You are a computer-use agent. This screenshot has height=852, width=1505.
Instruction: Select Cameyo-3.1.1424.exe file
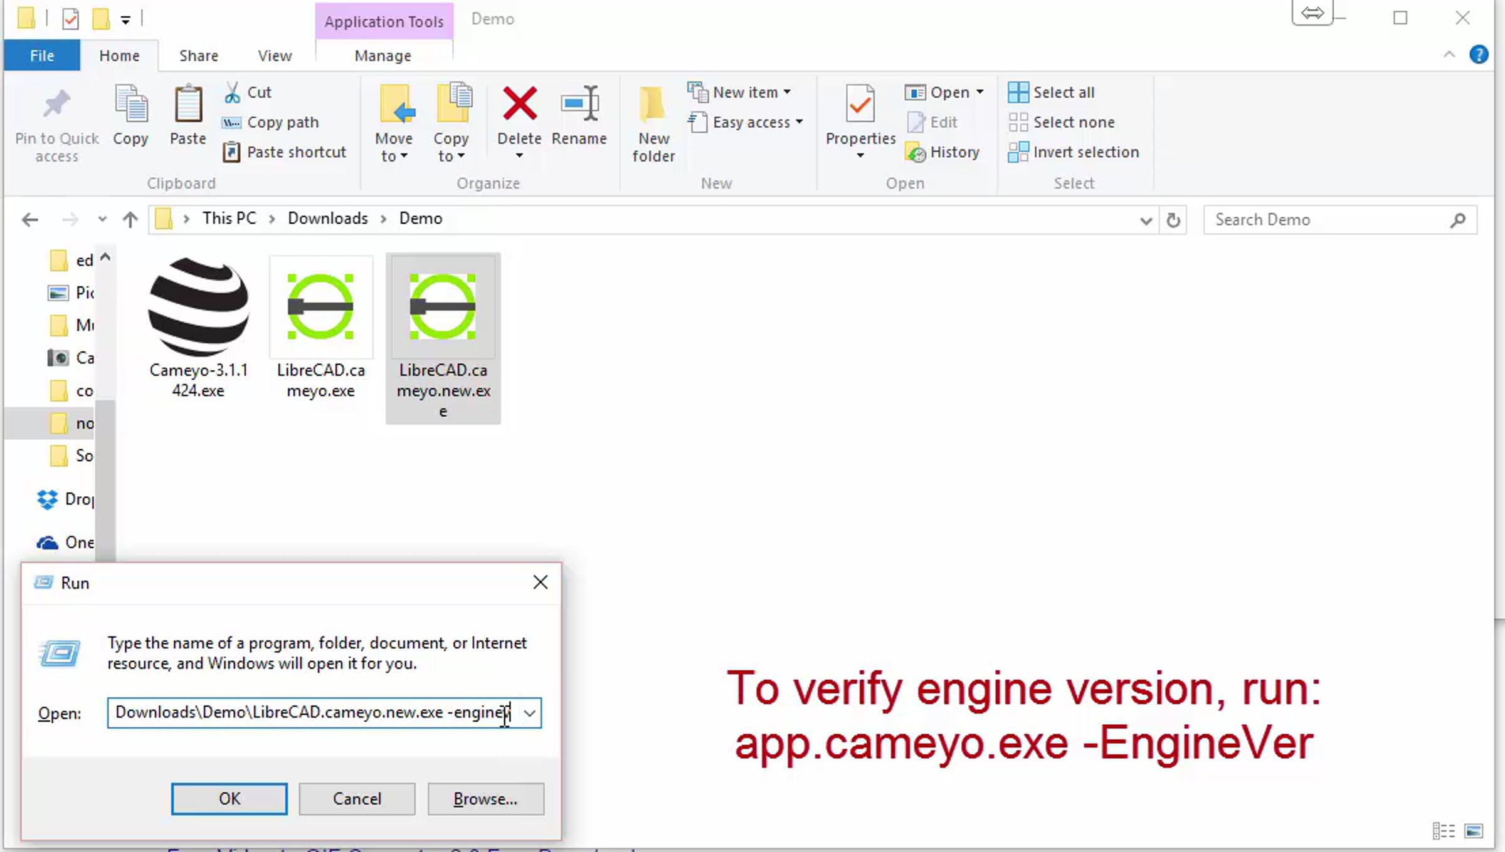click(198, 328)
